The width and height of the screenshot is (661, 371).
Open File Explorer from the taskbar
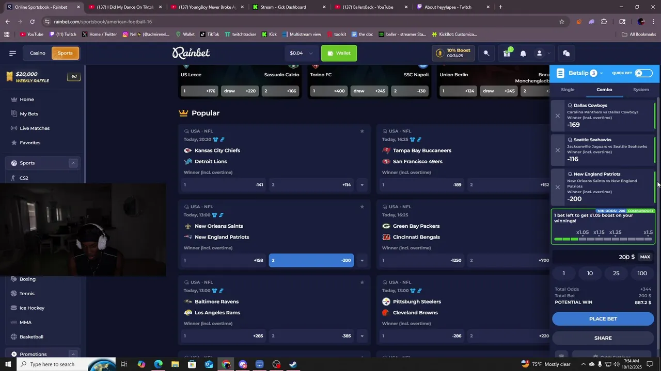pos(175,364)
